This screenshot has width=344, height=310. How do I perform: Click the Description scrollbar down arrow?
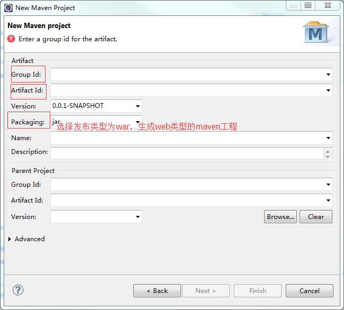click(328, 157)
